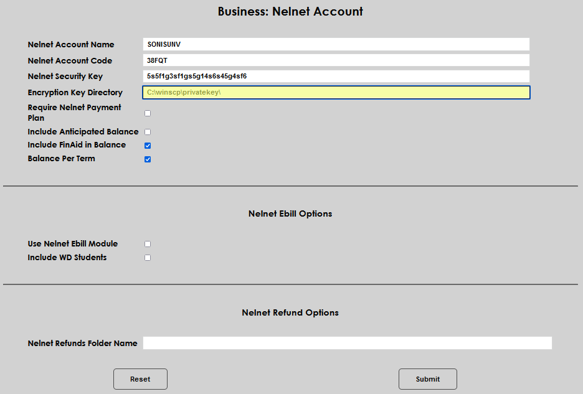Viewport: 583px width, 394px height.
Task: Select the Nelnet Account Name field
Action: 335,44
